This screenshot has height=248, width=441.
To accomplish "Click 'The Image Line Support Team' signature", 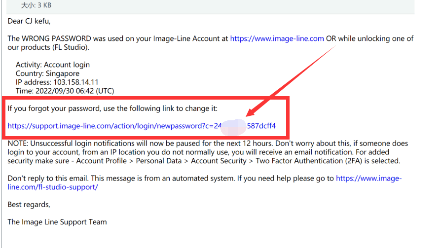I will [x=57, y=222].
